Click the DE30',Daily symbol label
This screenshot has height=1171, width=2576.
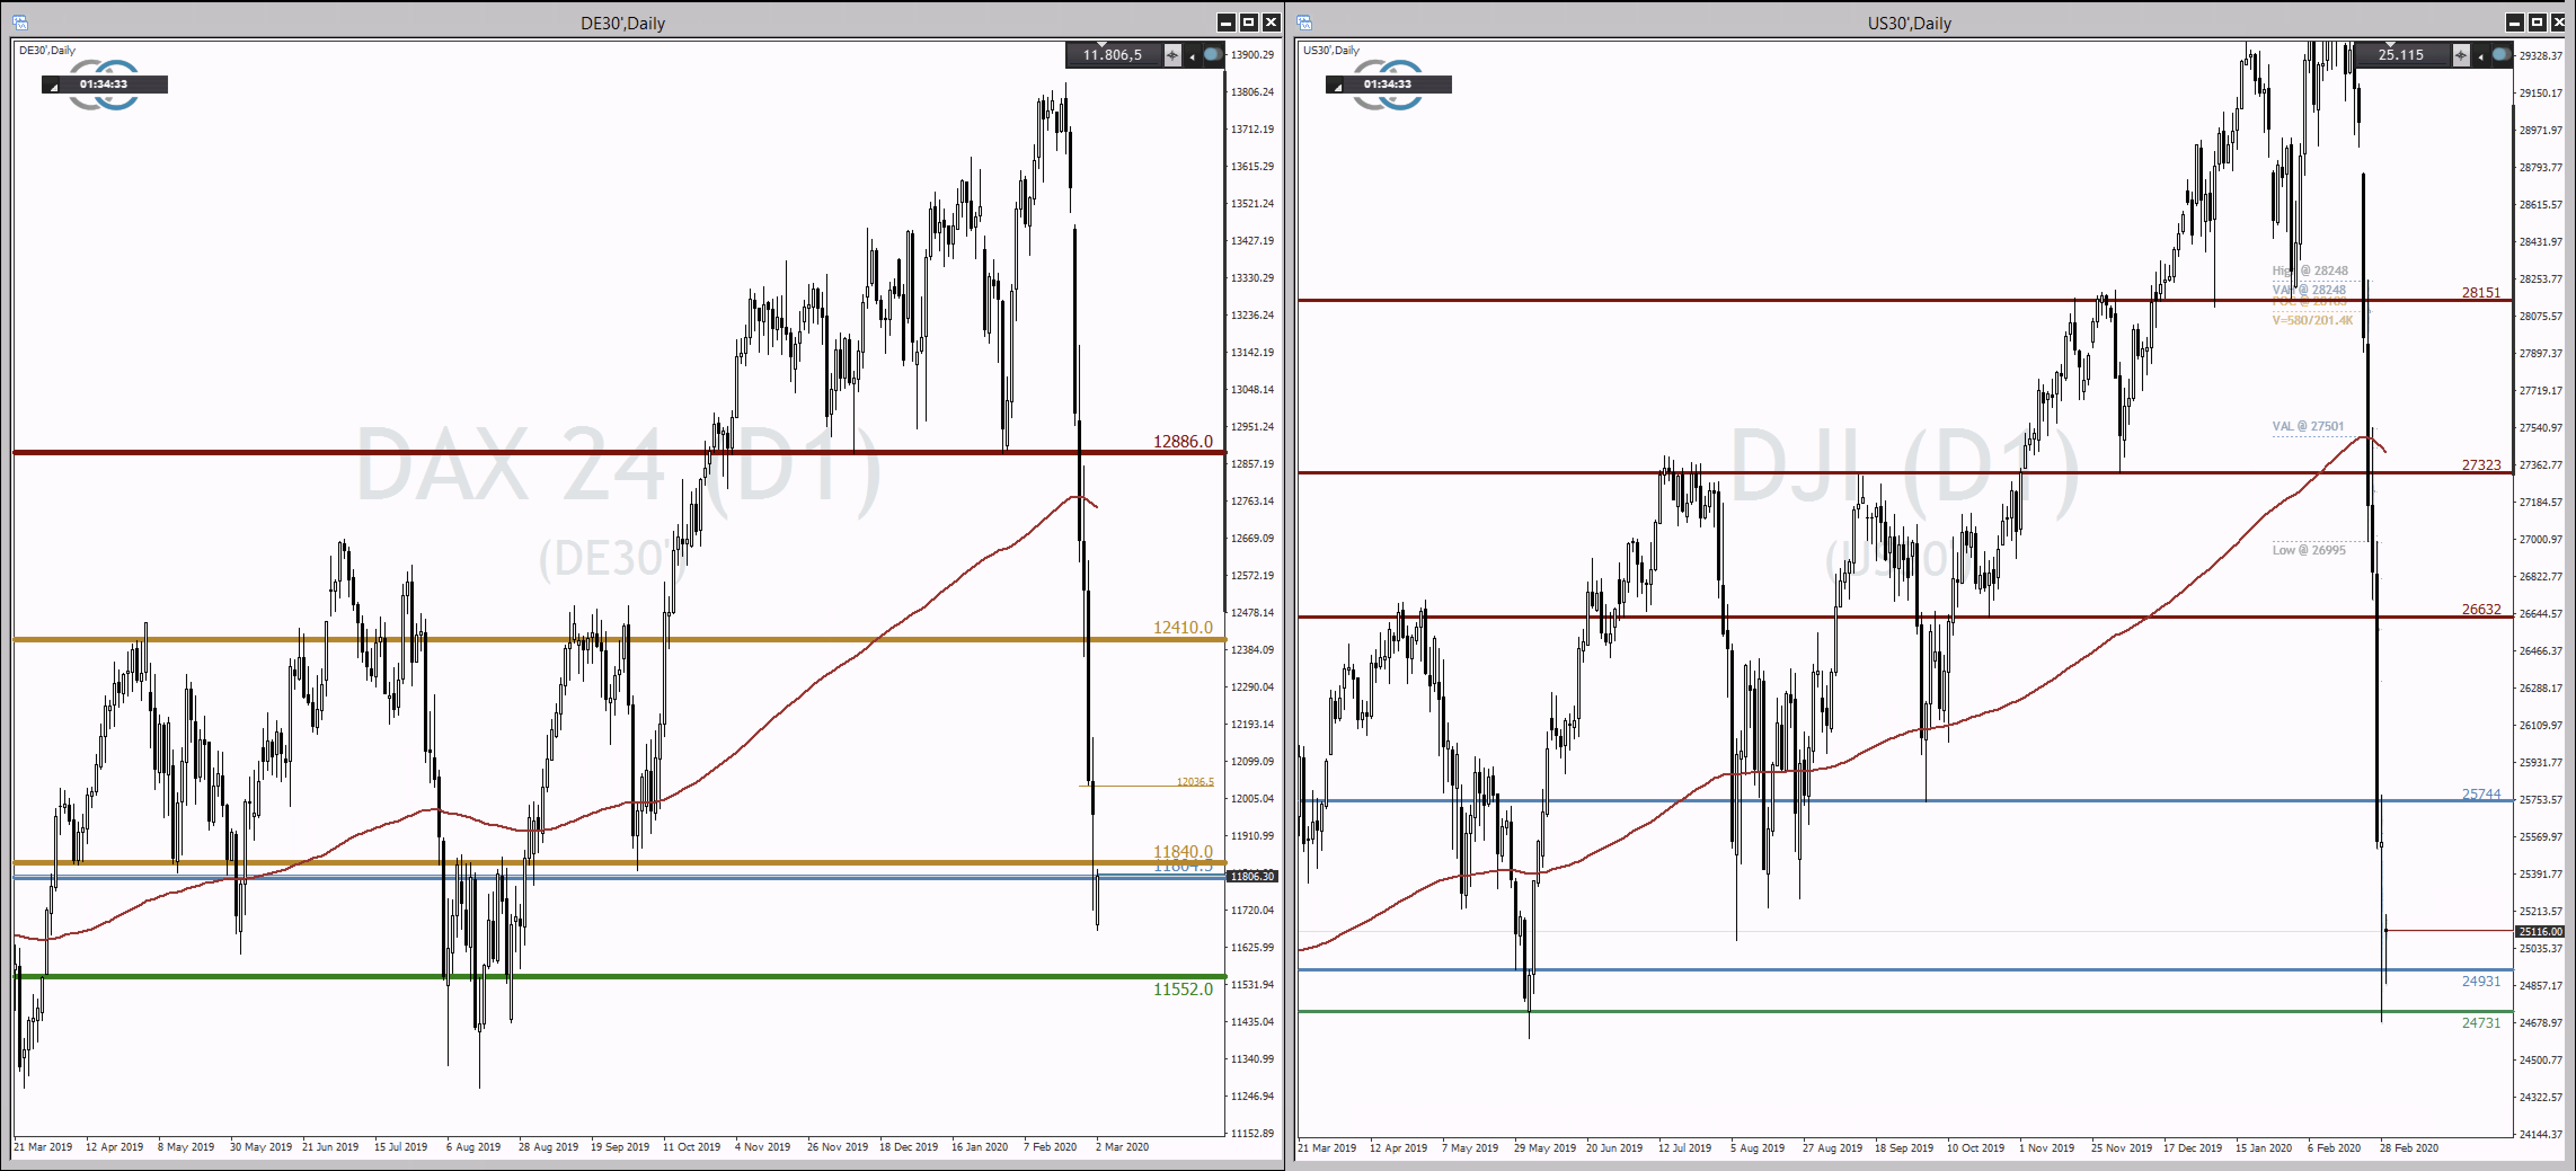click(x=47, y=50)
